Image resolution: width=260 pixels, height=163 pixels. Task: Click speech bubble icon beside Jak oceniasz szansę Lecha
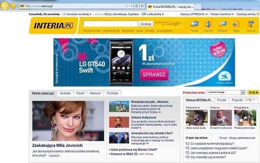[x=188, y=153]
